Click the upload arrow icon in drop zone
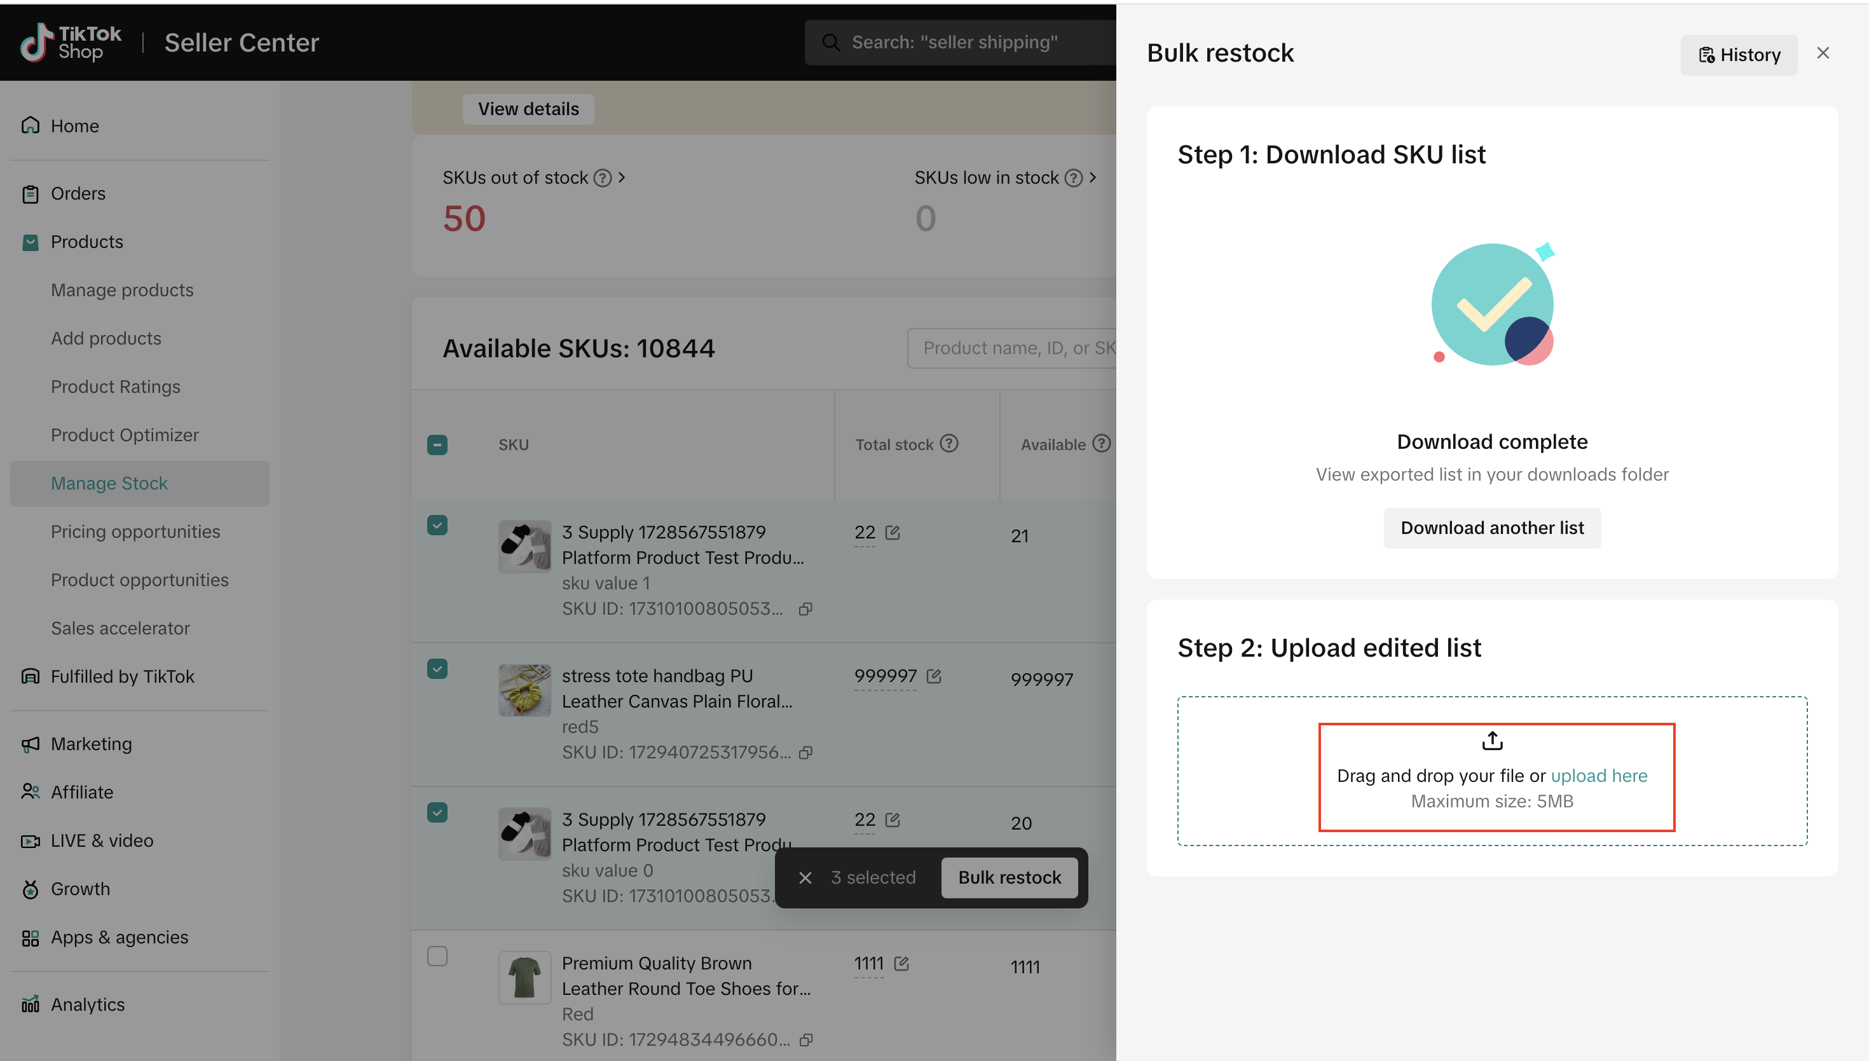This screenshot has width=1869, height=1061. [1491, 741]
